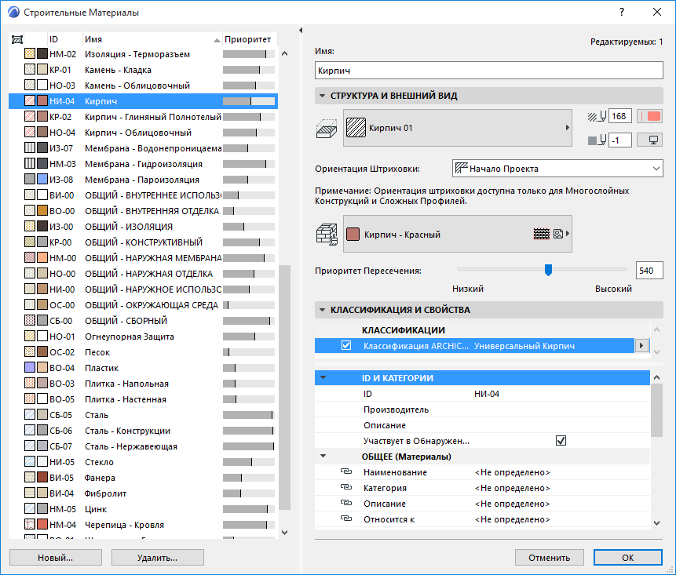The width and height of the screenshot is (676, 575).
Task: Select the Плитка - Напольная row
Action: point(143,384)
